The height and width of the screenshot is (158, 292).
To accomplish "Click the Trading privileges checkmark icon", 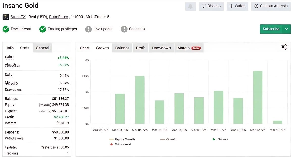I will [x=43, y=29].
